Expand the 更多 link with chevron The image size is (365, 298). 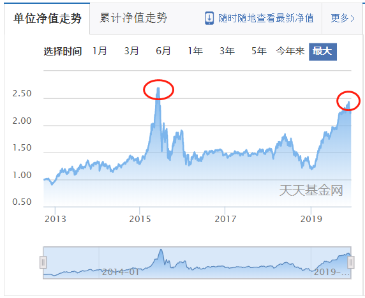[x=343, y=18]
